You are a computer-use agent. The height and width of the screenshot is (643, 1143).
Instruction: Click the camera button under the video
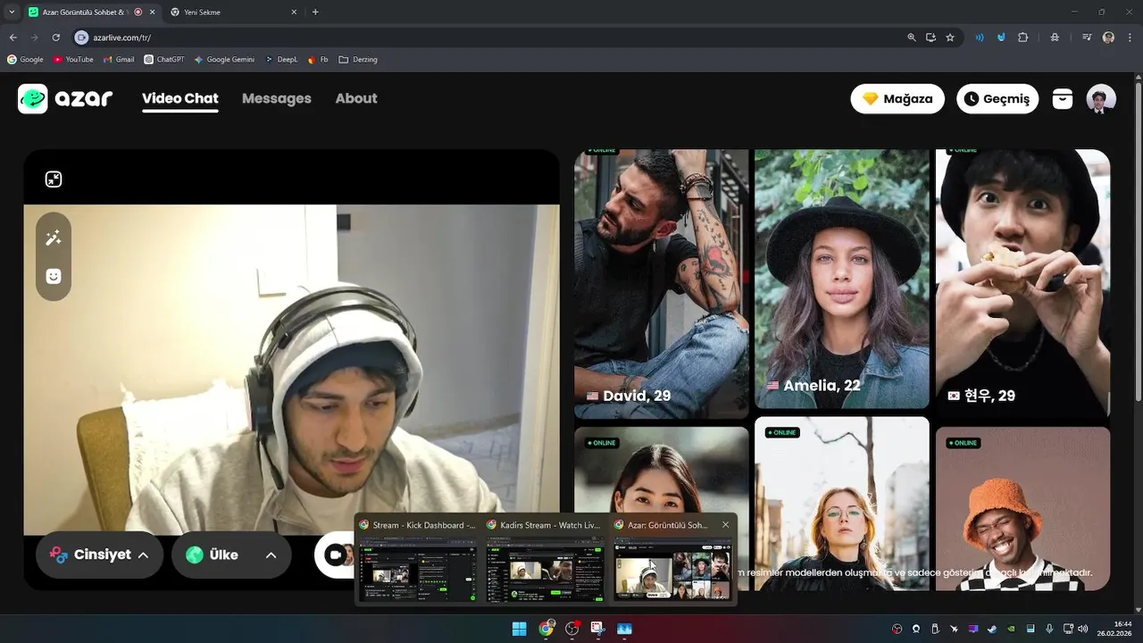pyautogui.click(x=336, y=555)
